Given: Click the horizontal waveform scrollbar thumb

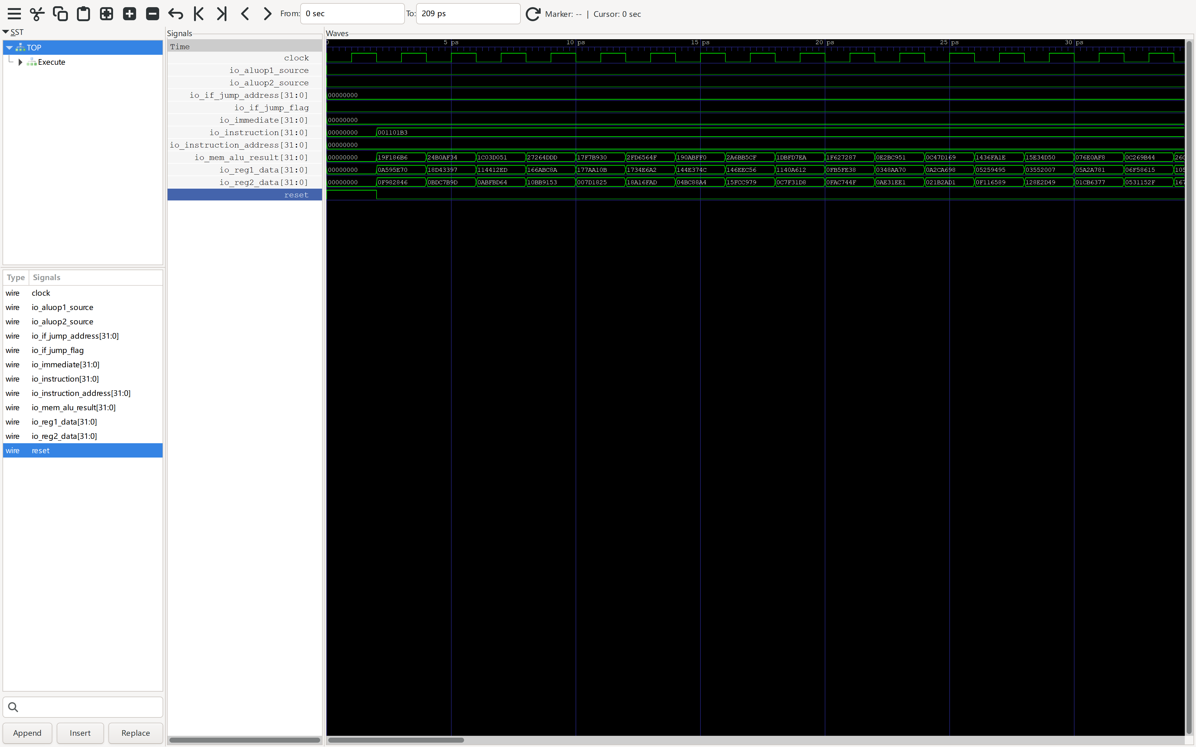Looking at the screenshot, I should [x=395, y=740].
